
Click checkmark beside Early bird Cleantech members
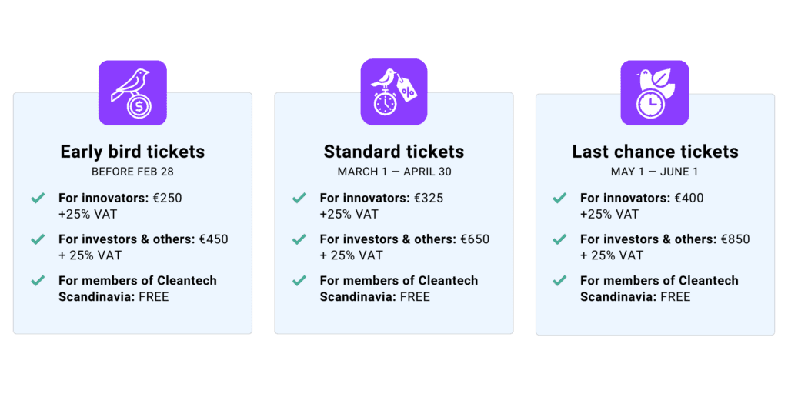point(38,281)
